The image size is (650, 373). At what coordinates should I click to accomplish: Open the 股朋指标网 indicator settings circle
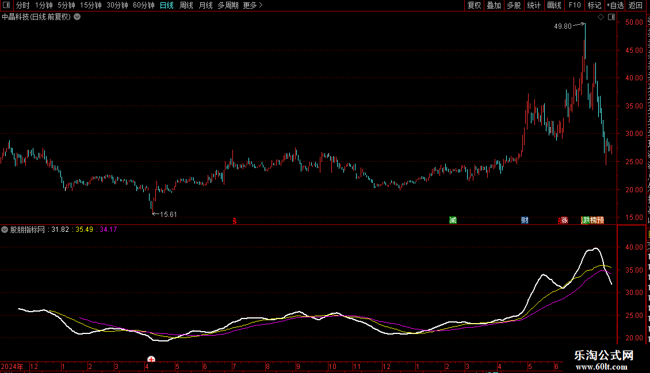5,230
